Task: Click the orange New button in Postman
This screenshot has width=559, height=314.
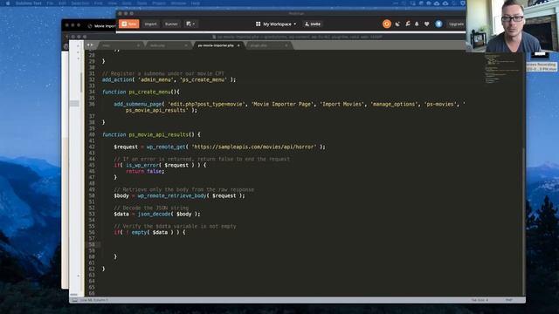Action: tap(129, 24)
